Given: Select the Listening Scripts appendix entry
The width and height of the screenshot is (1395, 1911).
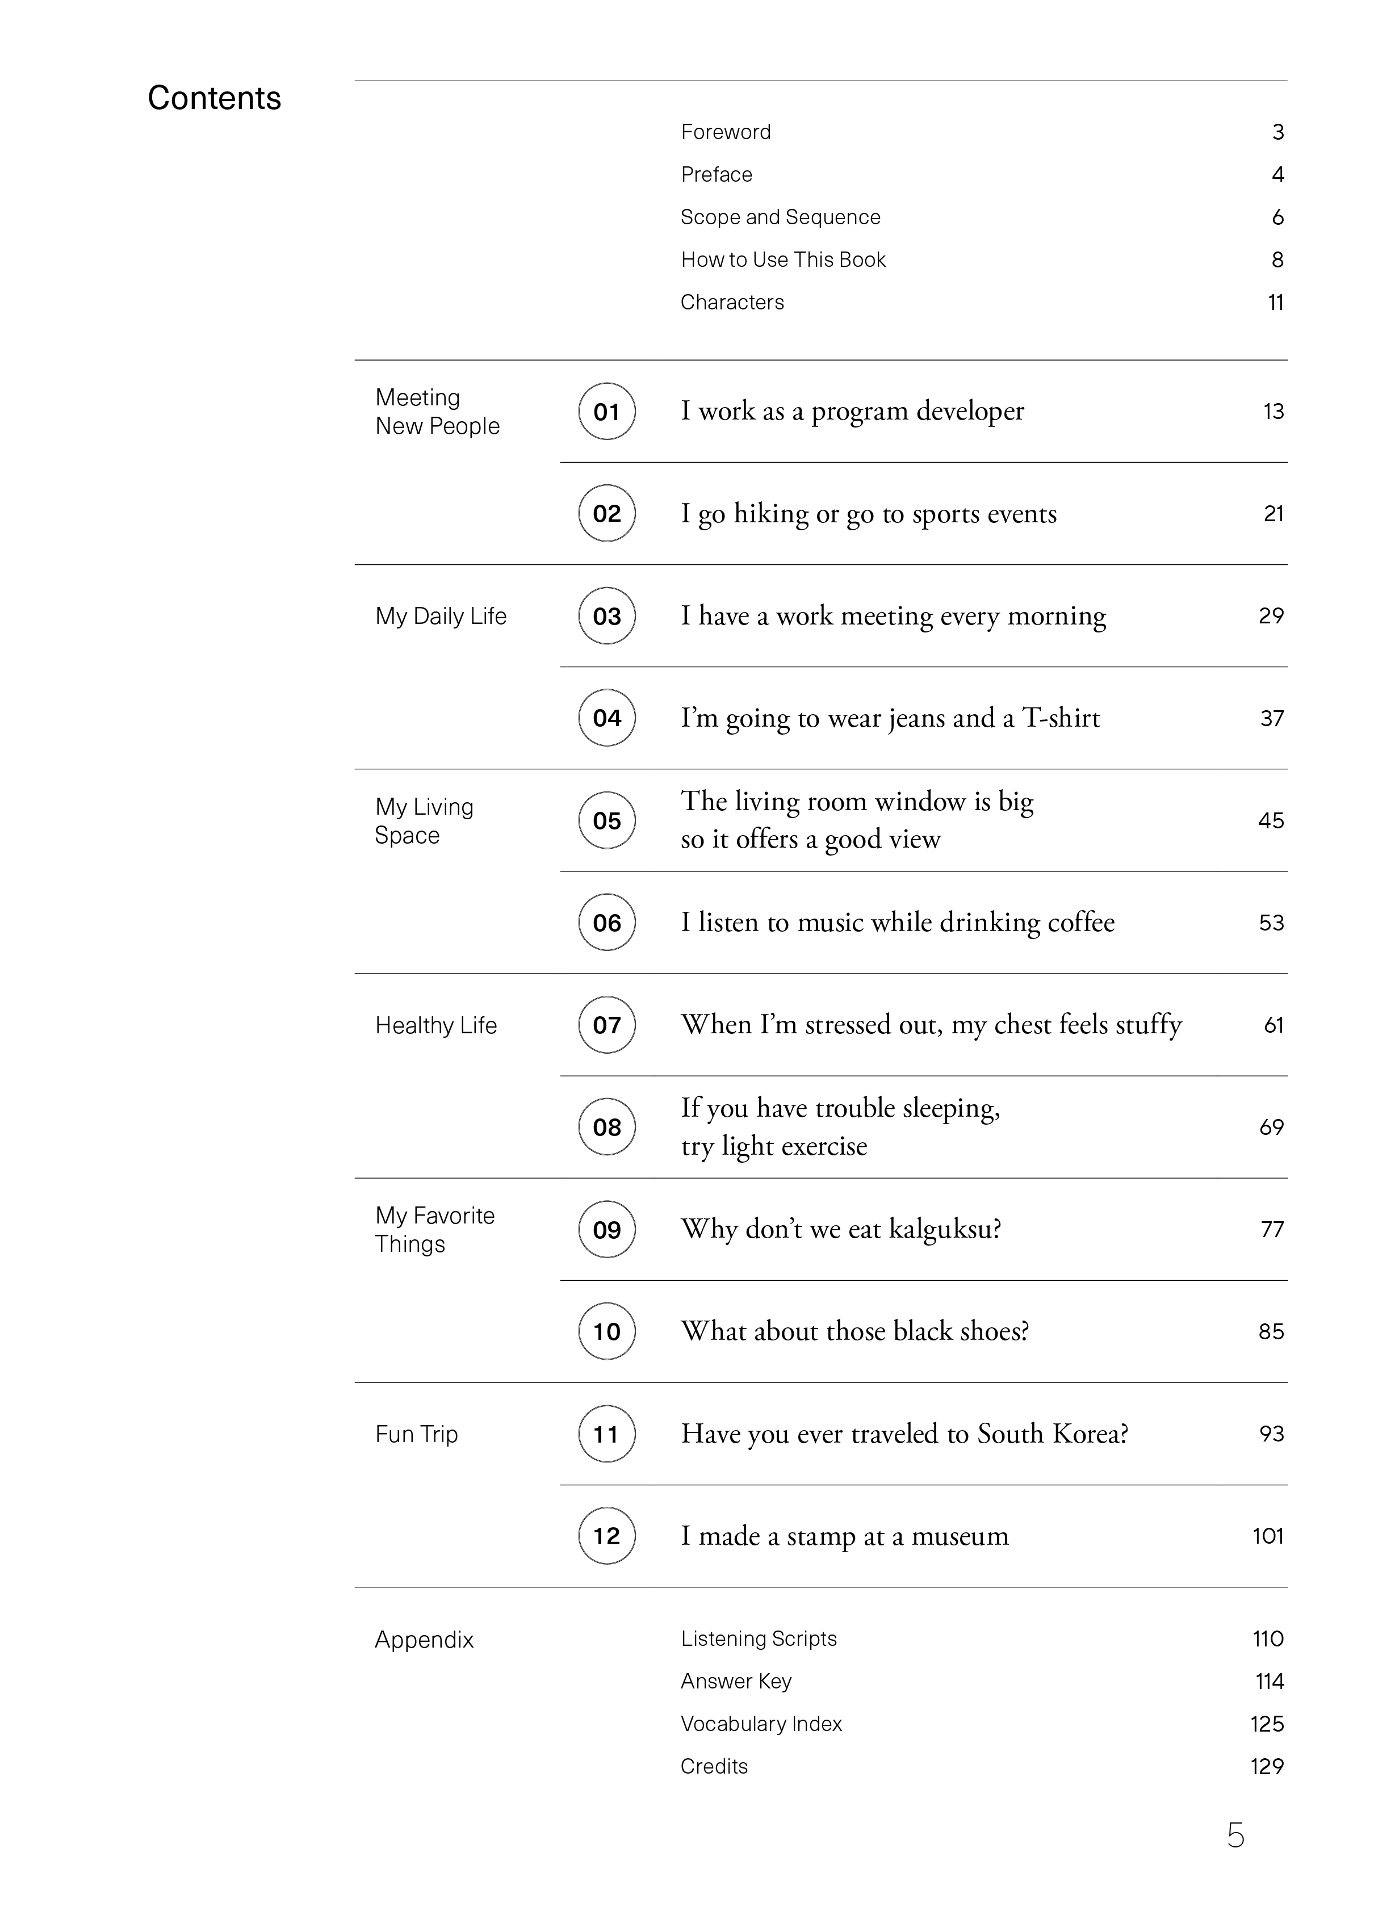Looking at the screenshot, I should tap(759, 1638).
